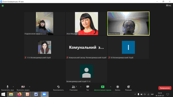
Task: Click the red Завершение button
Action: (x=165, y=88)
